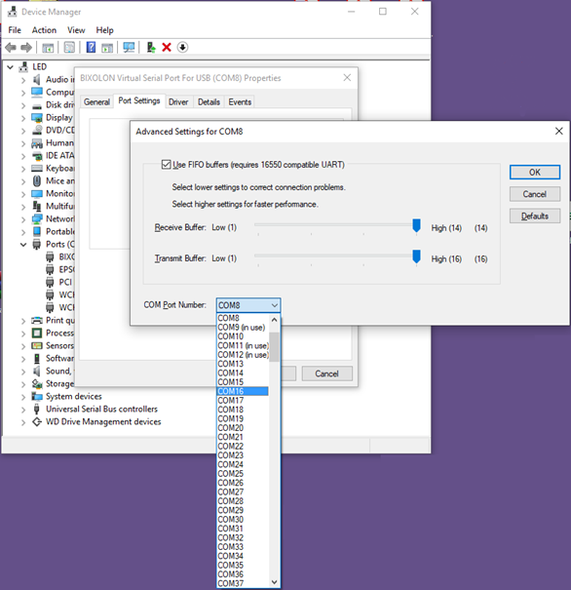
Task: Click Scan for hardware changes monitor icon
Action: [129, 48]
